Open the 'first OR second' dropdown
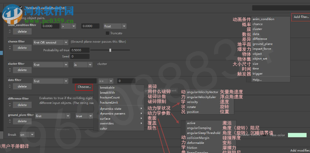 point(51,42)
